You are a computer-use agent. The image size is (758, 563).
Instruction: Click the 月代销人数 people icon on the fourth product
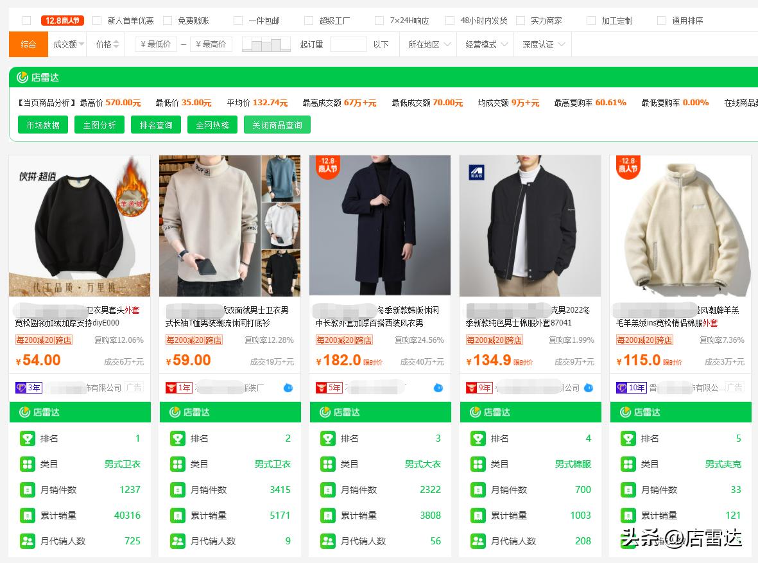click(478, 541)
